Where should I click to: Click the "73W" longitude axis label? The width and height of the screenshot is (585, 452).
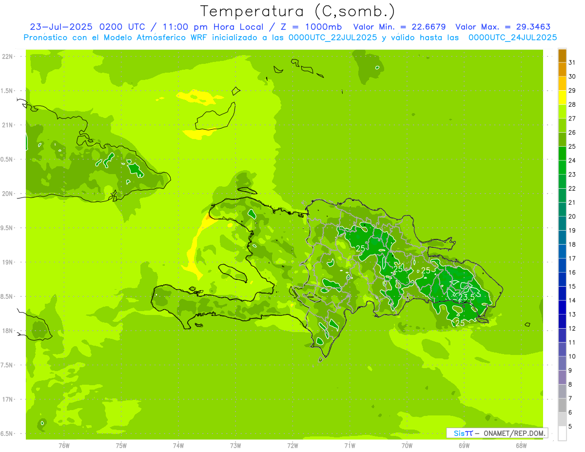coord(235,446)
